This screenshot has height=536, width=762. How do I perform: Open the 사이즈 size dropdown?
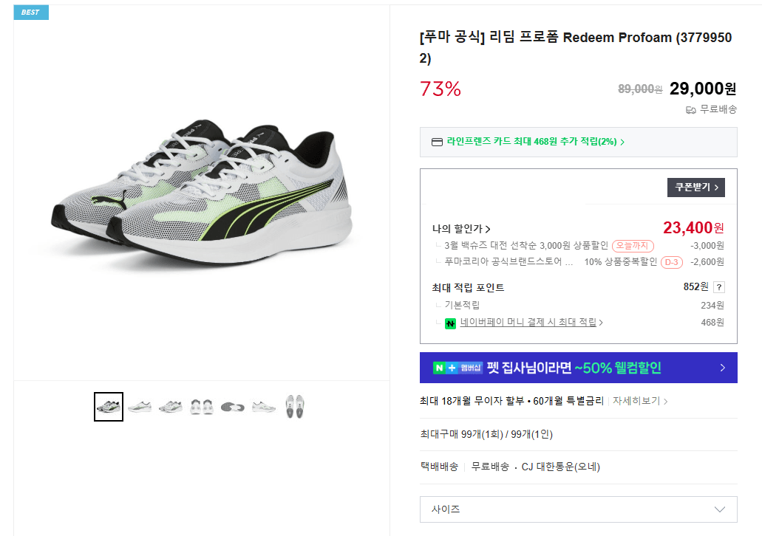(x=579, y=509)
